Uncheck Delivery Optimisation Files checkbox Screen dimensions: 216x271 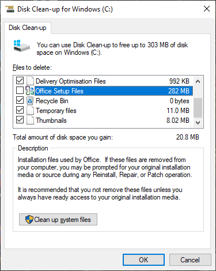pos(20,81)
